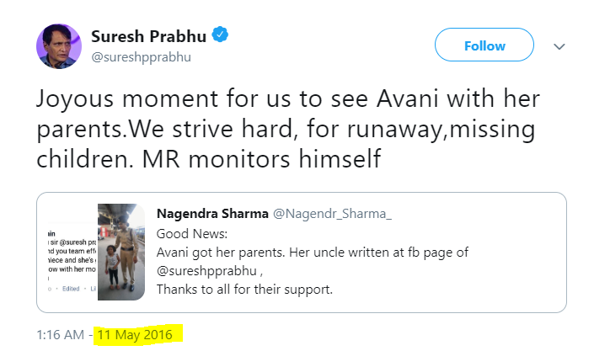Click the @sureshpprabhu handle under the name
Image resolution: width=594 pixels, height=351 pixels.
coord(141,57)
